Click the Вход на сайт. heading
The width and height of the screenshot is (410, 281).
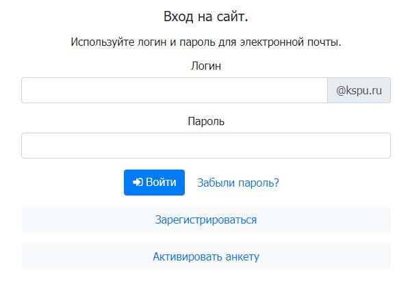tap(206, 16)
